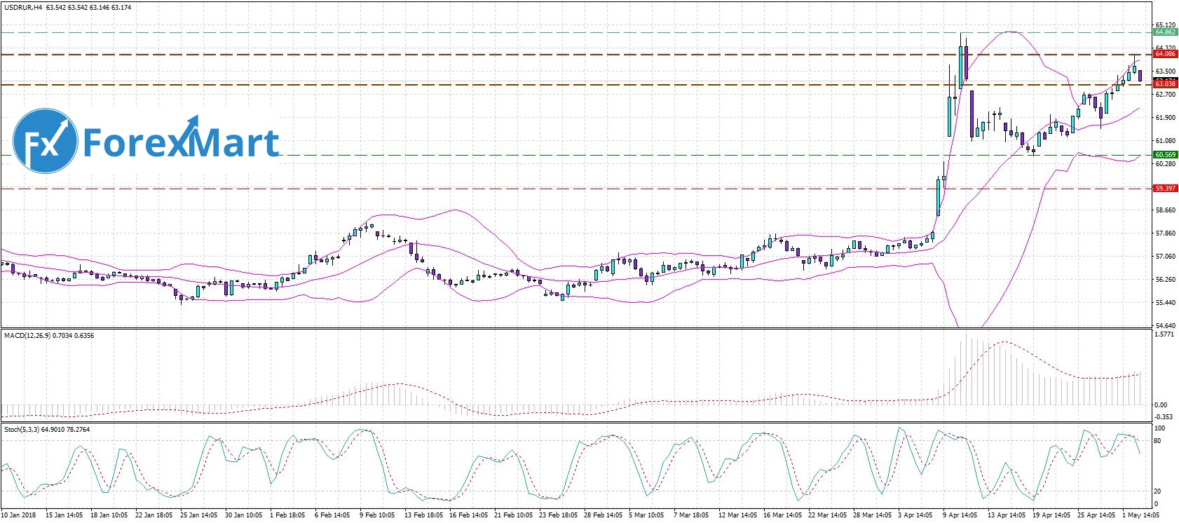Click the 28 Mar 14:05 date label
1179x523 pixels.
coord(872,515)
